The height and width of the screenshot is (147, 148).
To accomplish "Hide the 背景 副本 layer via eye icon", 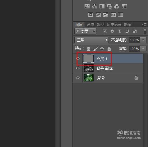I will 78,68.
